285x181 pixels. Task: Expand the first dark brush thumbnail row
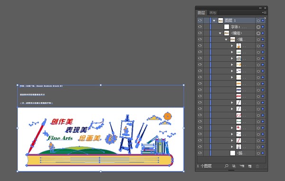(x=232, y=103)
